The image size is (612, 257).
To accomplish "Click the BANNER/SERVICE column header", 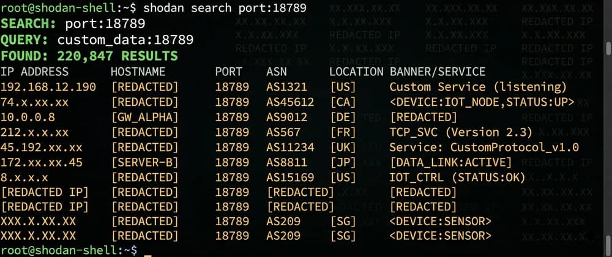I will tap(438, 72).
